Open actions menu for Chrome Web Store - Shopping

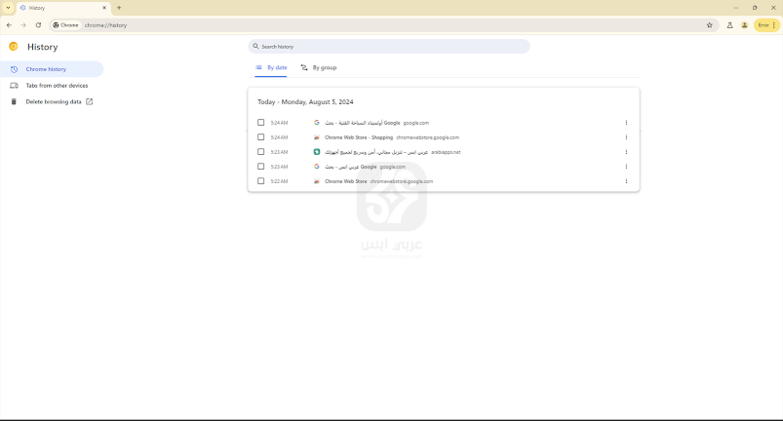626,137
